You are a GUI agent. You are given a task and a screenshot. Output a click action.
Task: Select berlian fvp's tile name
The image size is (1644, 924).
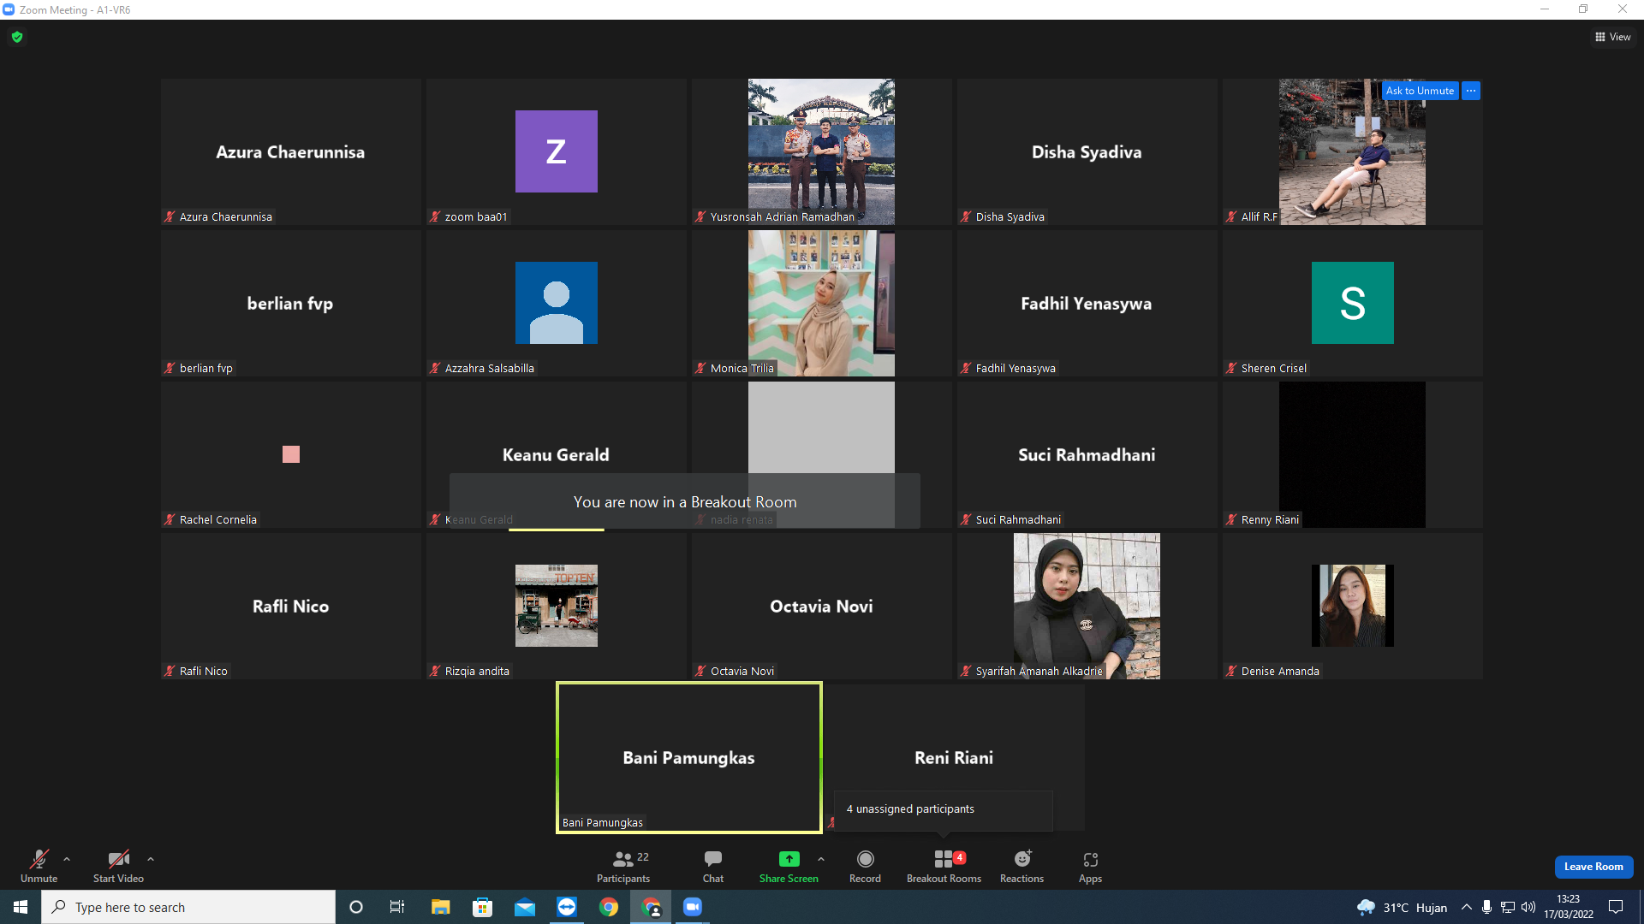click(x=290, y=304)
